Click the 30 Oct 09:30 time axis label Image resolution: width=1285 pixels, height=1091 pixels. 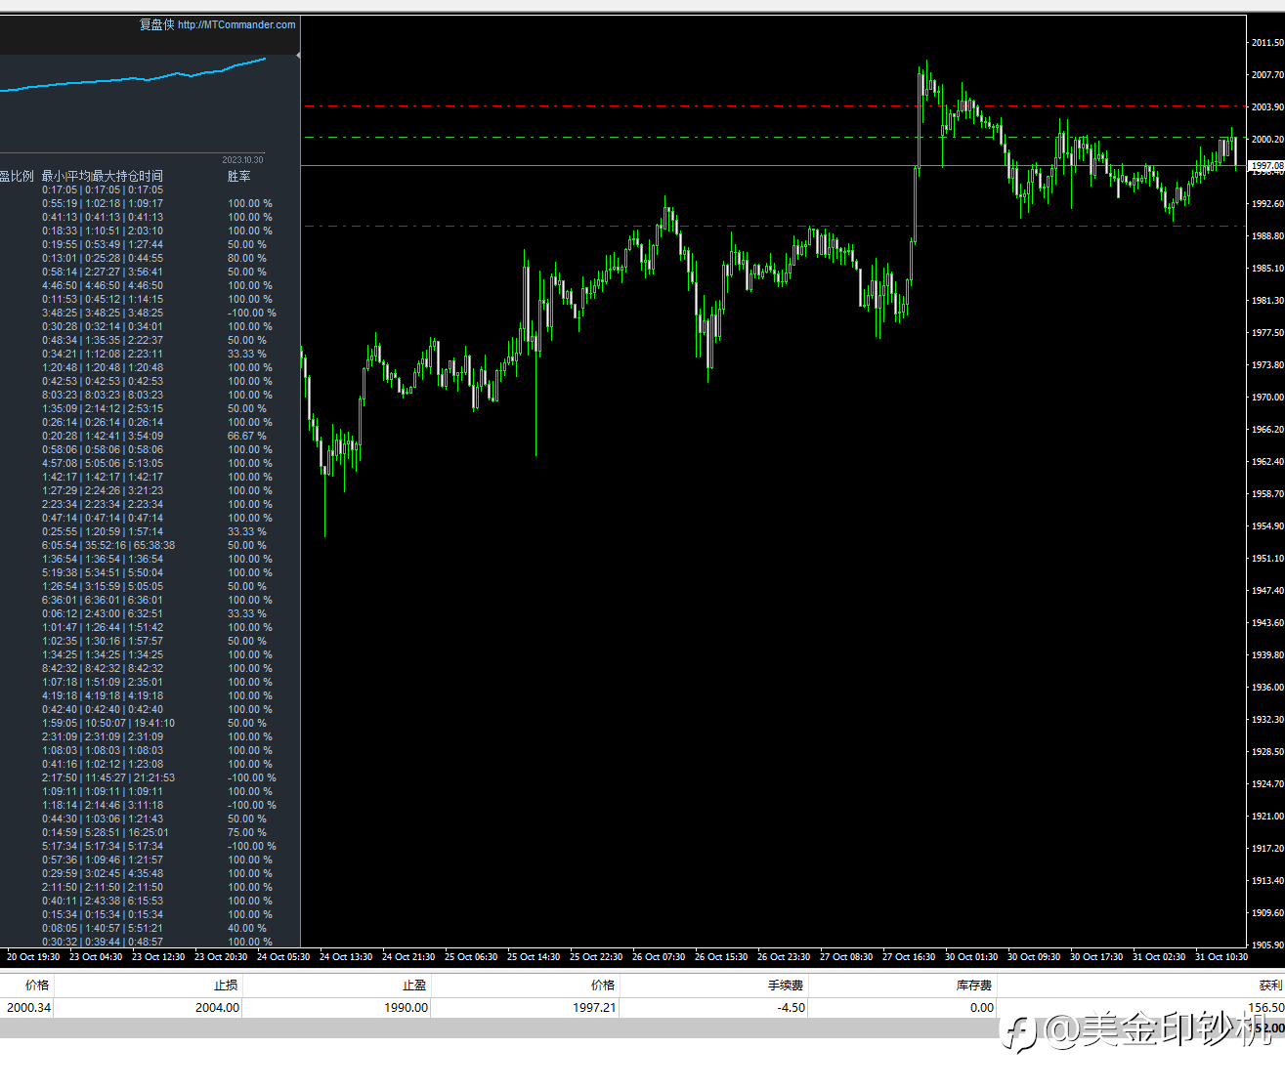coord(1034,956)
